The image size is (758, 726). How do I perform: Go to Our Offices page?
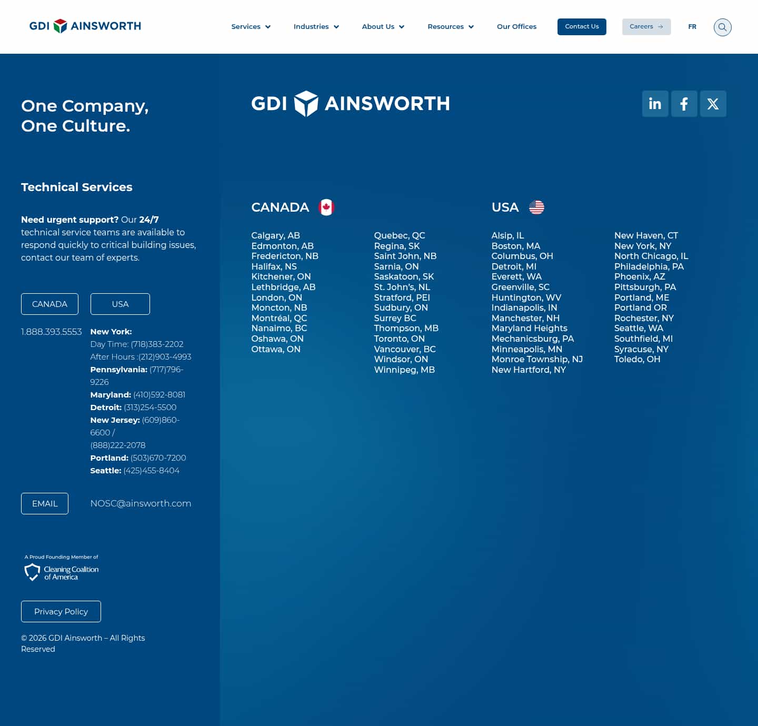coord(516,26)
